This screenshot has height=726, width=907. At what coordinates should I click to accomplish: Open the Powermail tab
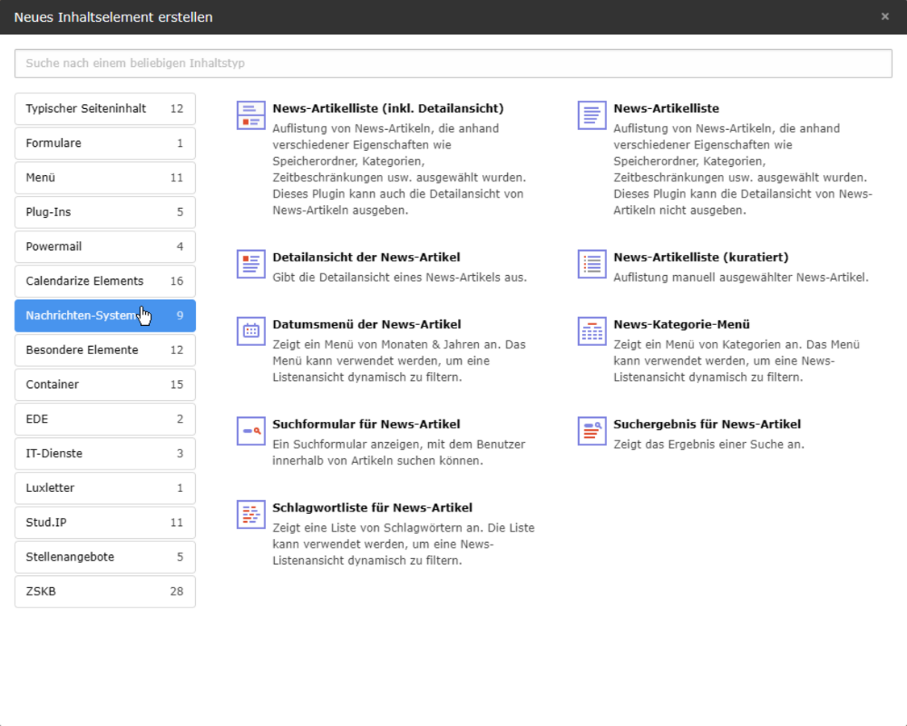click(105, 247)
